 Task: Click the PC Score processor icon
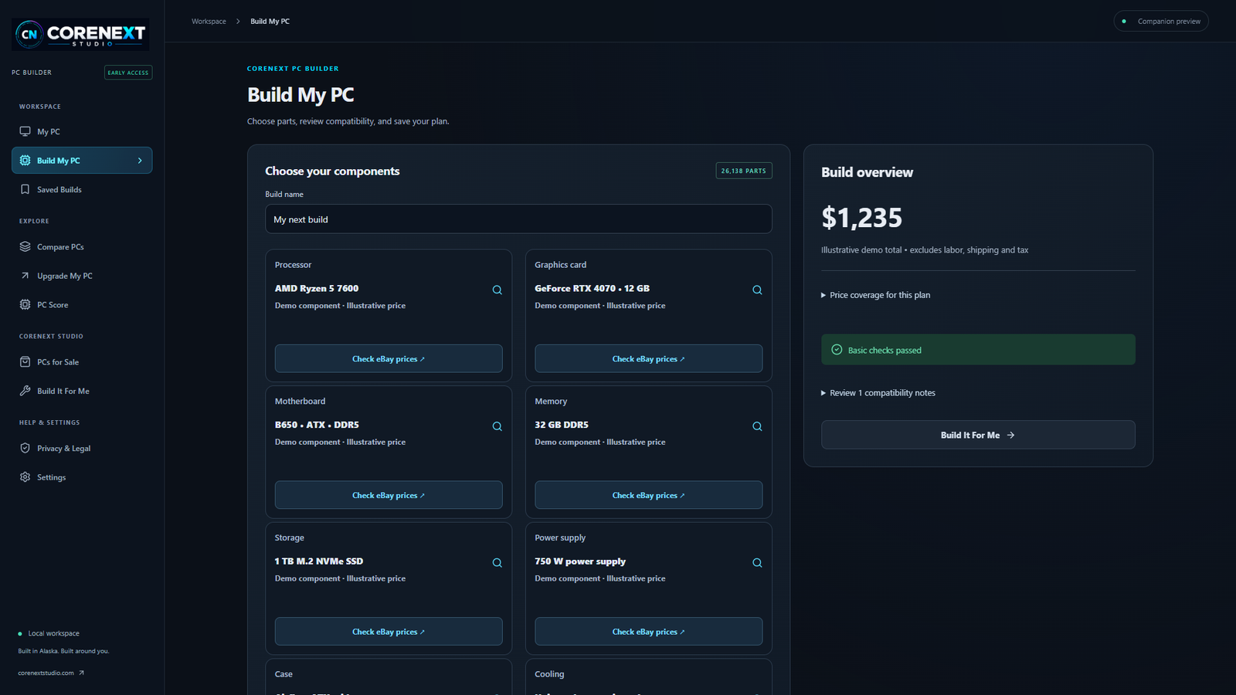pos(25,305)
